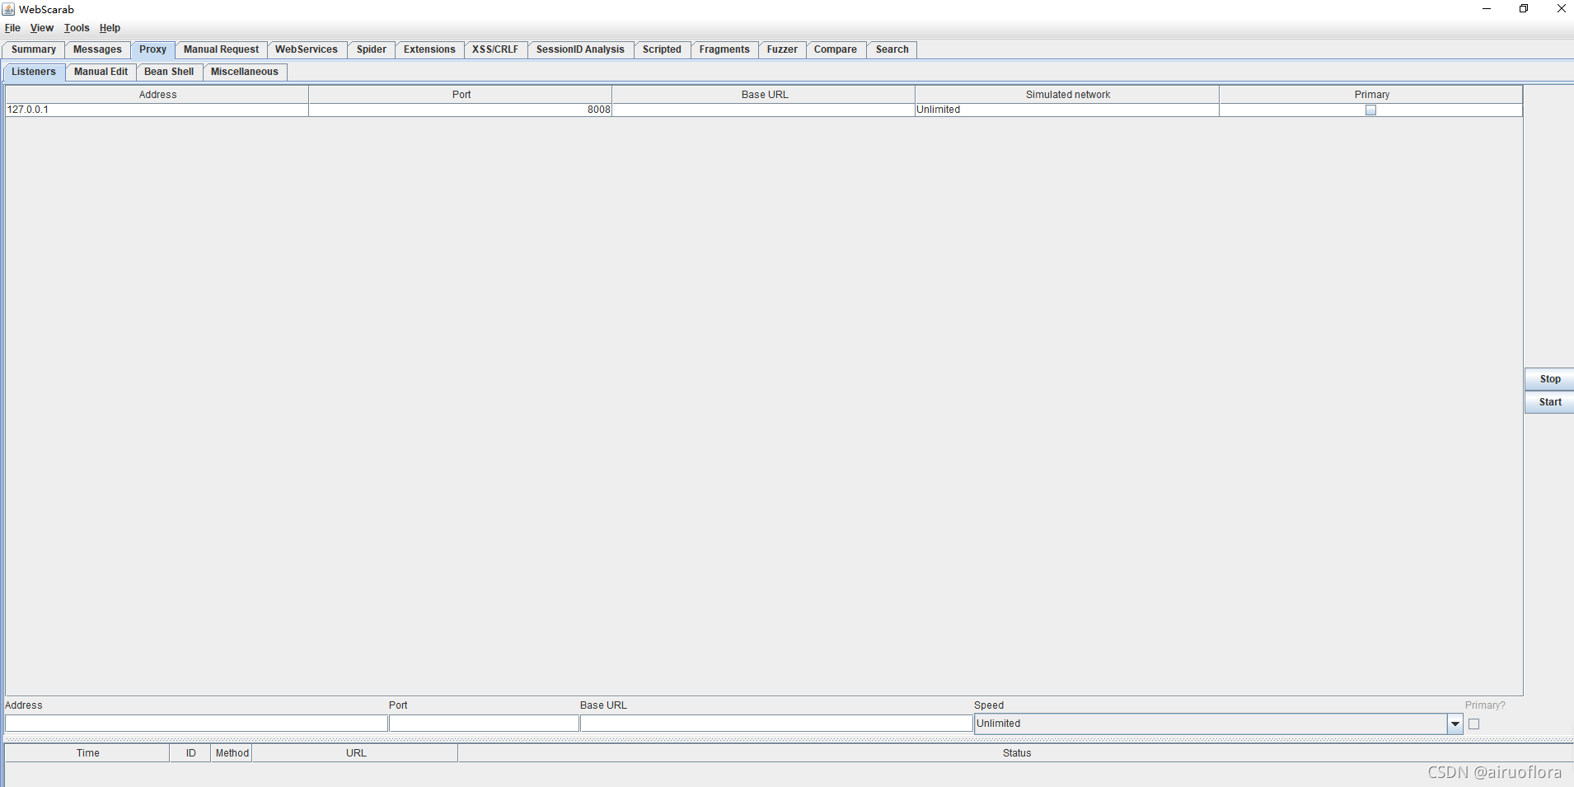This screenshot has width=1574, height=787.
Task: Open the View menu
Action: 42,28
